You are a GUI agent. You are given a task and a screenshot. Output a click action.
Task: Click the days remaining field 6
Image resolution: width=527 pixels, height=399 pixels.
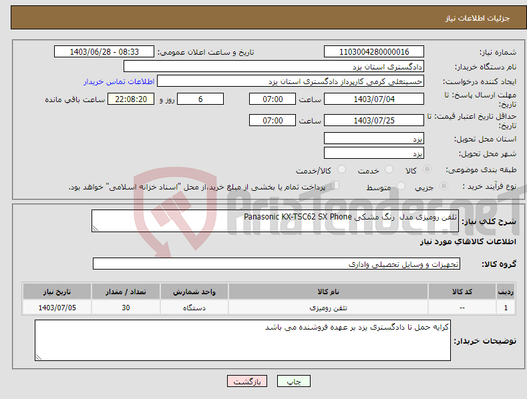[200, 99]
